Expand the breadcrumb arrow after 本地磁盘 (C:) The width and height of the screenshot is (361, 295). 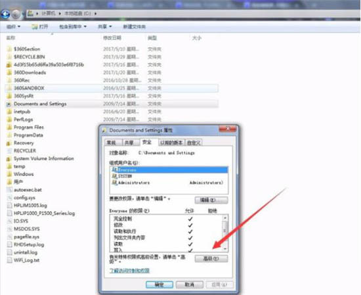click(x=95, y=14)
